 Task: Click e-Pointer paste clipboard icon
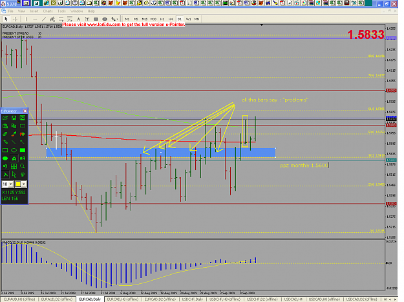[5, 126]
